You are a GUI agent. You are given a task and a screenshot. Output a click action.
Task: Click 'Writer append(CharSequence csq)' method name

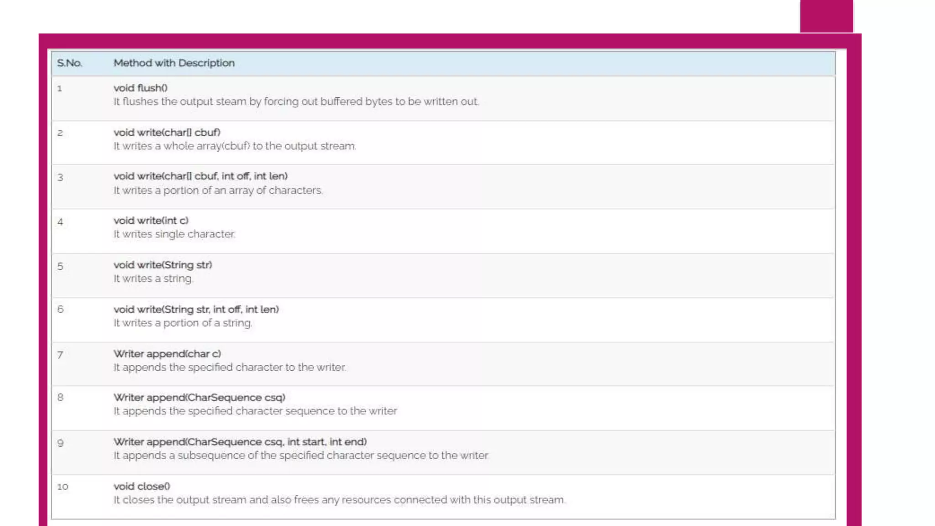(200, 397)
